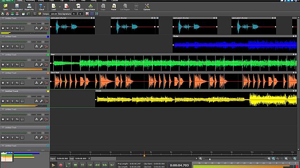This screenshot has width=300, height=168.
Task: Click the orange playhead marker on the ruler
Action: (144, 156)
